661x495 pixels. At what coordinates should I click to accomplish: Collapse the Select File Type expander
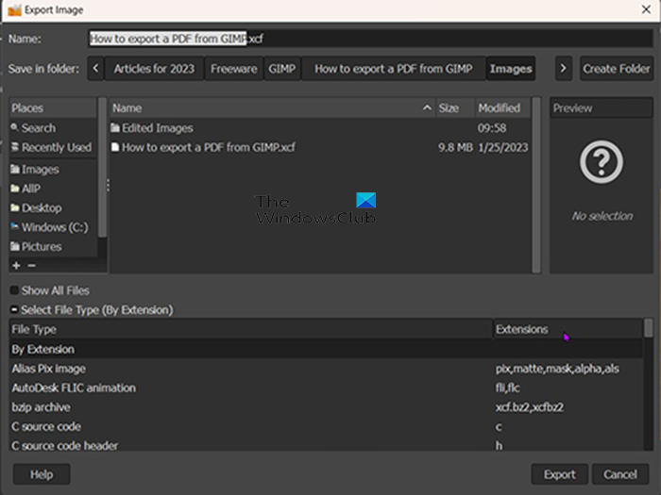coord(15,309)
